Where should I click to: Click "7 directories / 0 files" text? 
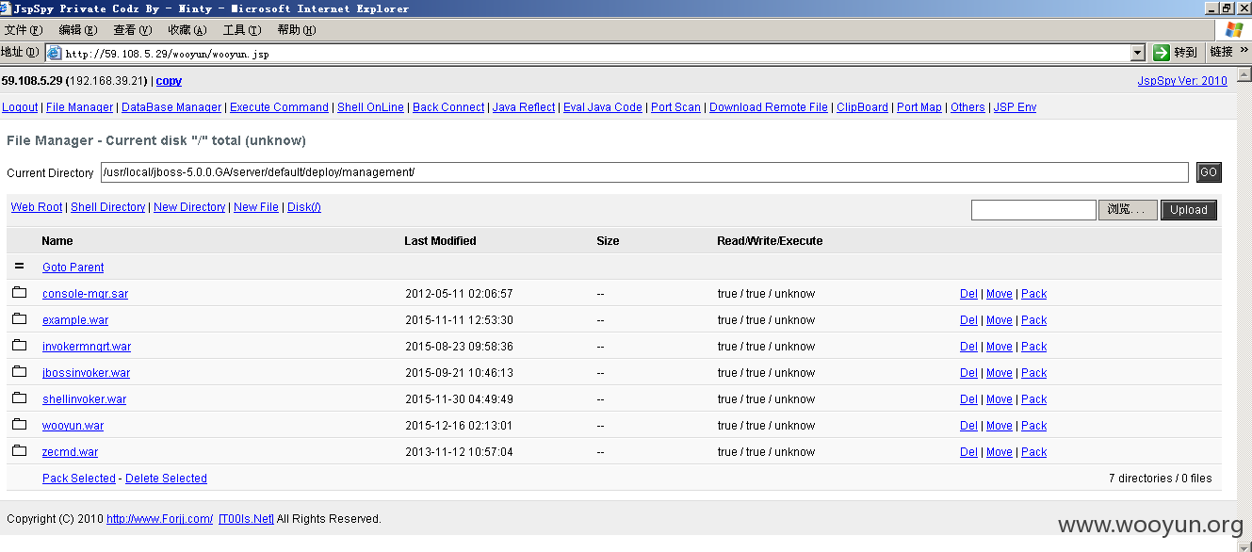pyautogui.click(x=1161, y=479)
